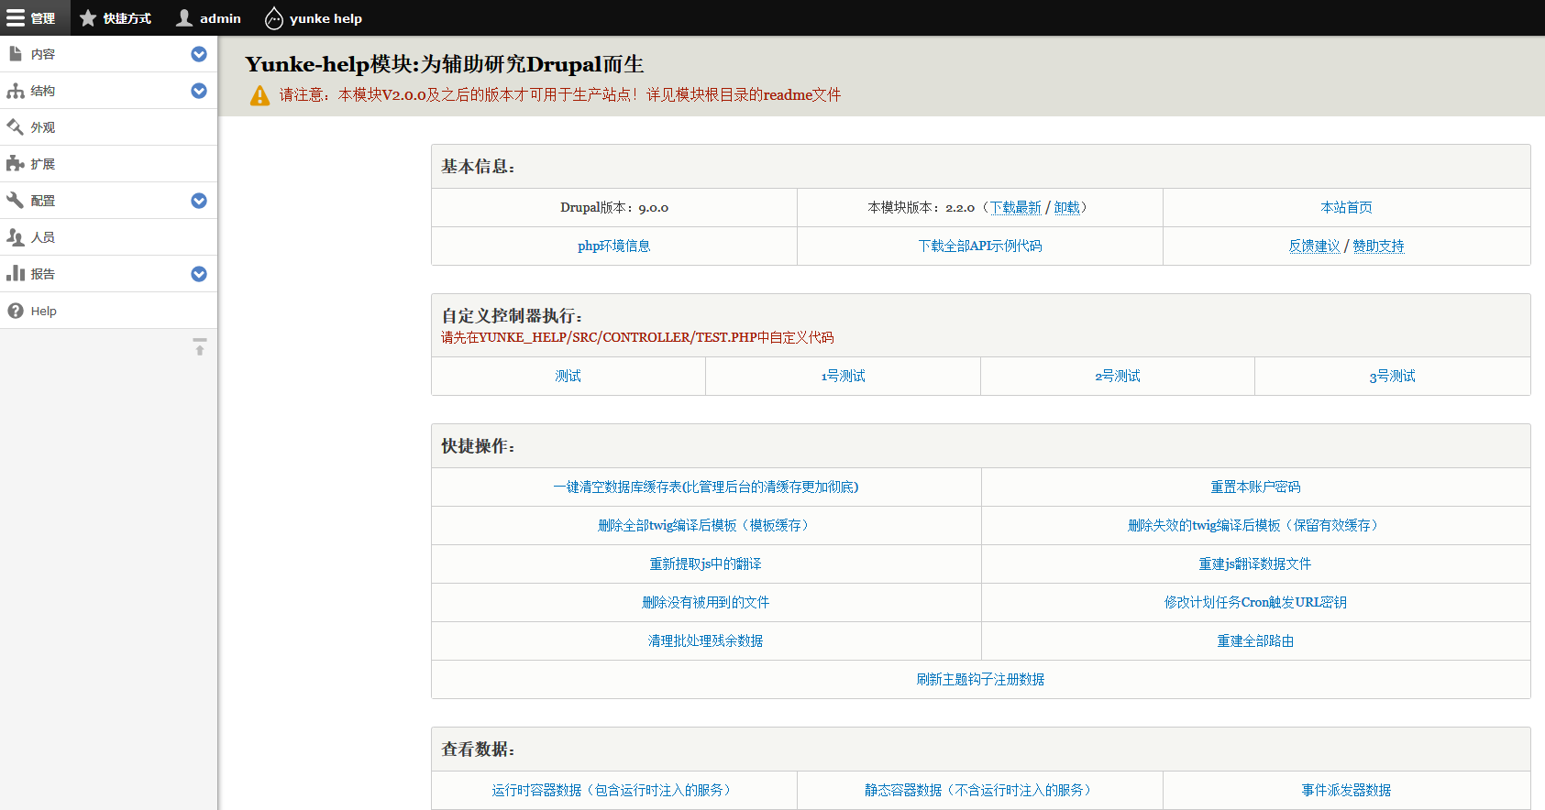Click the hamburger 管理 menu icon

pyautogui.click(x=16, y=18)
